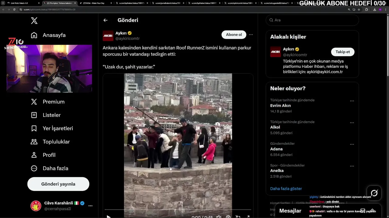Open more options for Adana trend
This screenshot has height=218, width=389.
[x=352, y=144]
